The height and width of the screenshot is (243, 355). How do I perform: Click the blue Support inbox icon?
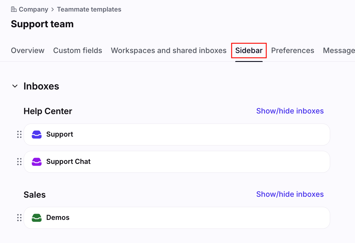click(37, 135)
